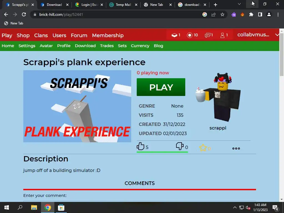The width and height of the screenshot is (284, 213).
Task: Dislike the game with thumbs down icon
Action: pyautogui.click(x=180, y=146)
